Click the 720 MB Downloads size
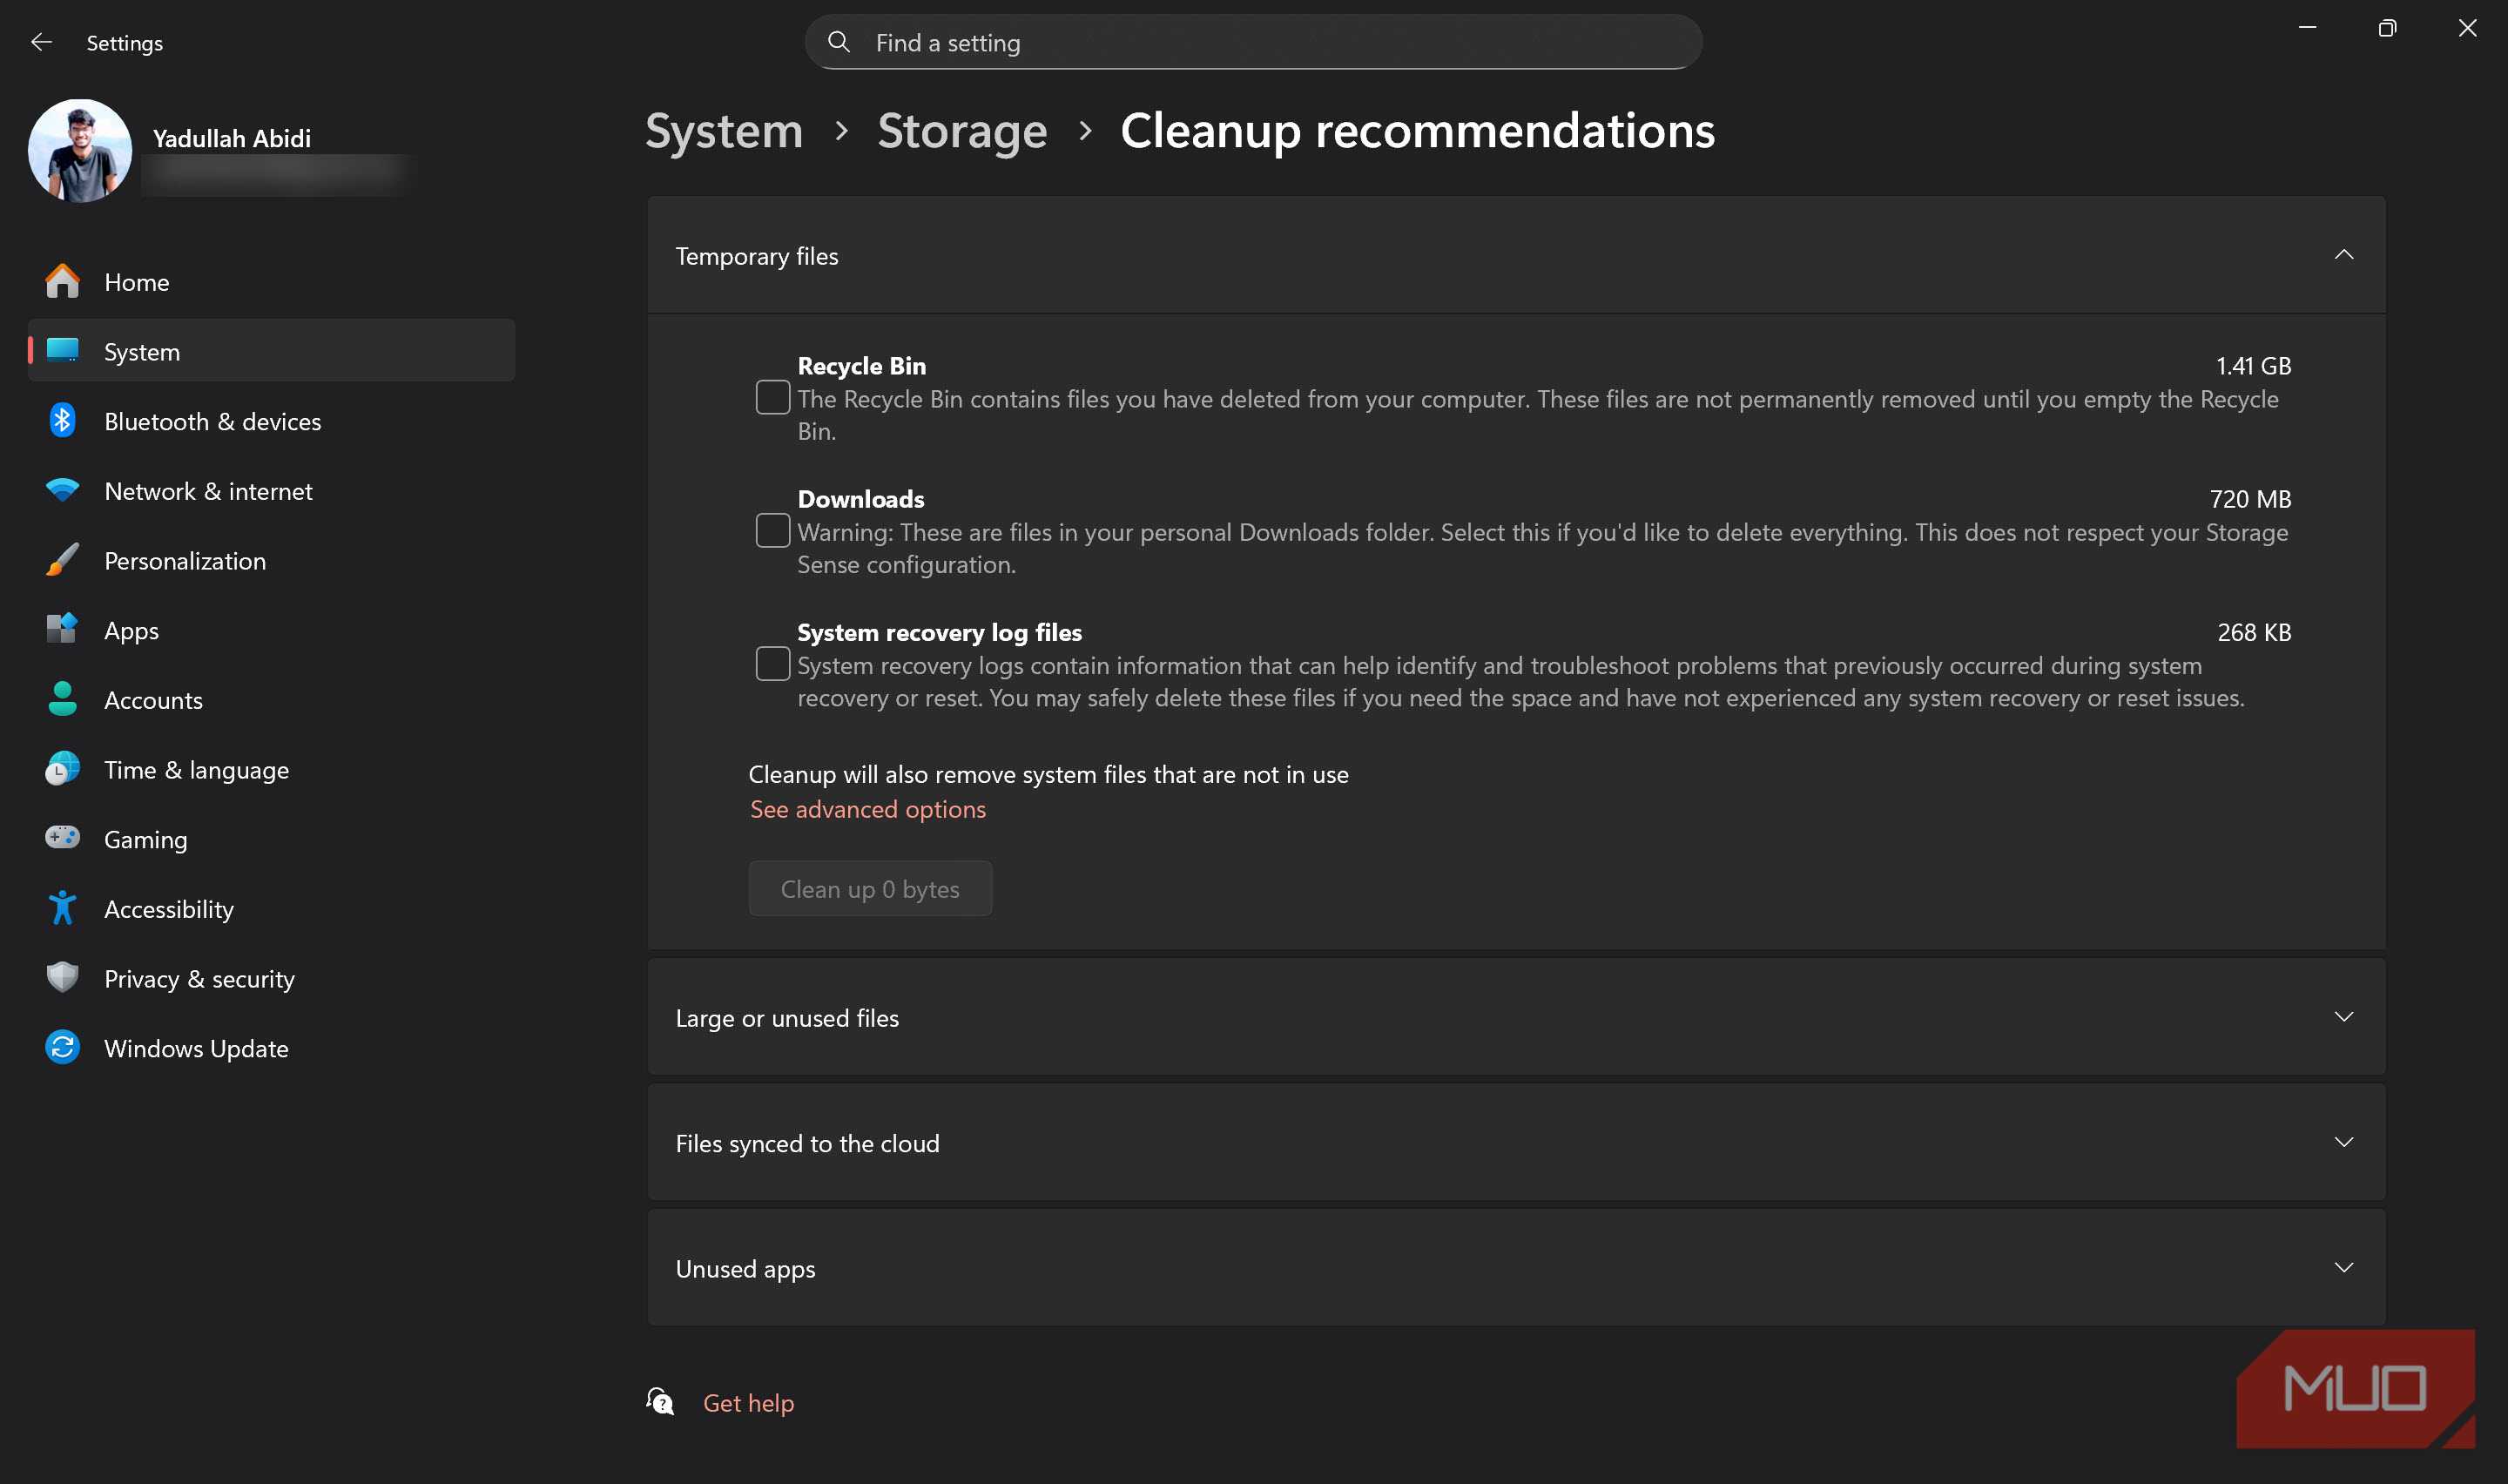This screenshot has height=1484, width=2508. 2250,499
